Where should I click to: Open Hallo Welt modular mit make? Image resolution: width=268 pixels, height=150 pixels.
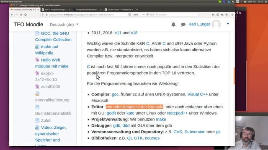tap(52, 63)
